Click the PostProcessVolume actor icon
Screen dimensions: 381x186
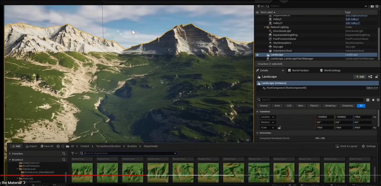tap(270, 39)
